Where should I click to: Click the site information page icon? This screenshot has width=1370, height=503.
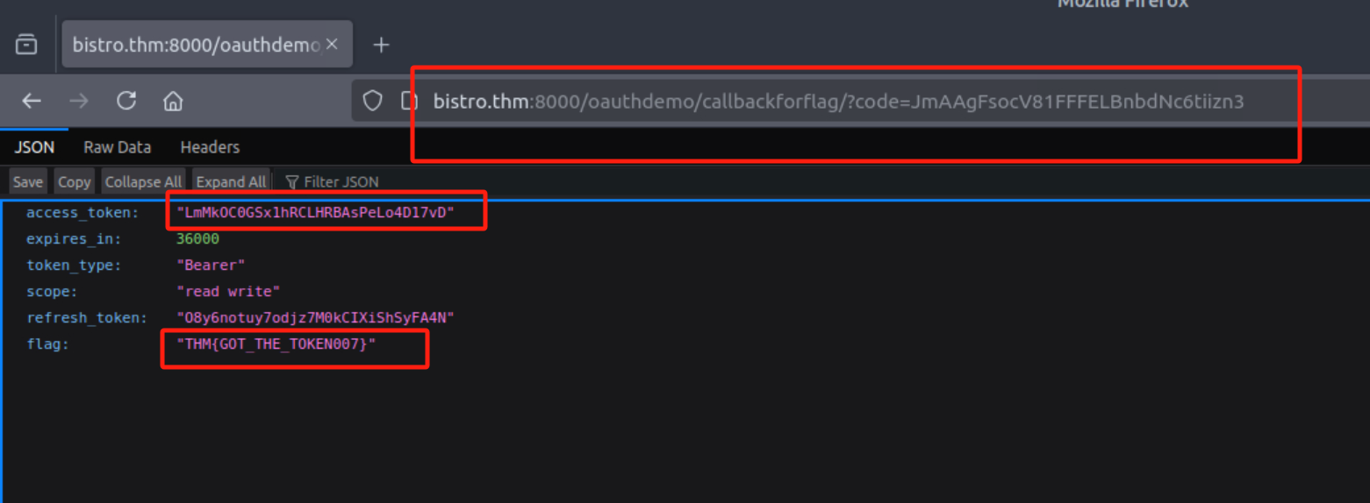408,102
